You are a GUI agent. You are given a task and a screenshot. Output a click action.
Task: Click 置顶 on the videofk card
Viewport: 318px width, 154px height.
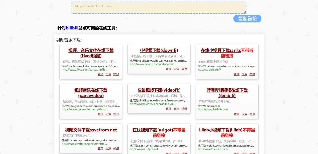tap(168, 109)
